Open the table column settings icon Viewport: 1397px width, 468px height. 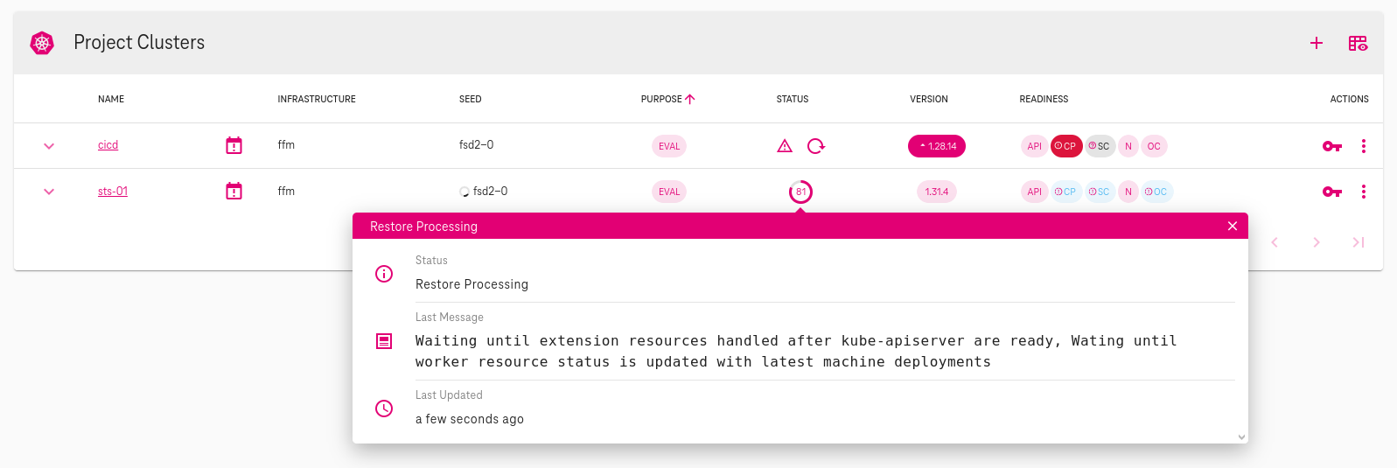coord(1358,43)
